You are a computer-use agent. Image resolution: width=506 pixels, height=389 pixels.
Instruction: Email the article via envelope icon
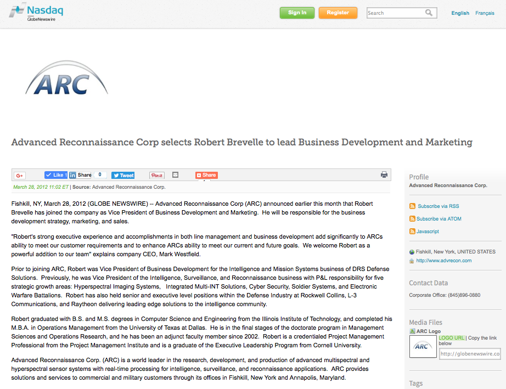[x=175, y=175]
